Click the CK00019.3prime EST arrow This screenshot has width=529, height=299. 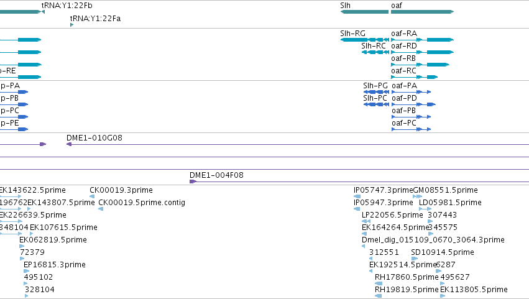coord(92,196)
